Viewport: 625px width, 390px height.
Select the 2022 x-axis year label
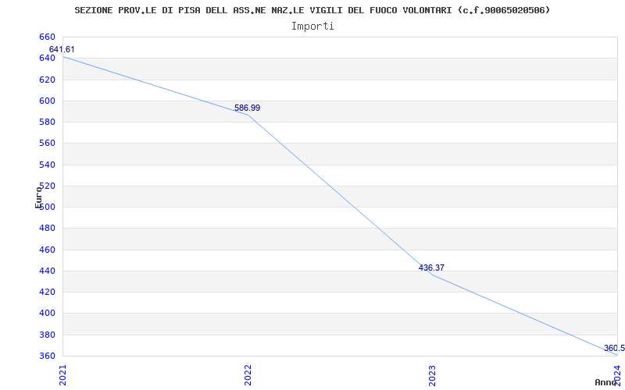pos(248,375)
